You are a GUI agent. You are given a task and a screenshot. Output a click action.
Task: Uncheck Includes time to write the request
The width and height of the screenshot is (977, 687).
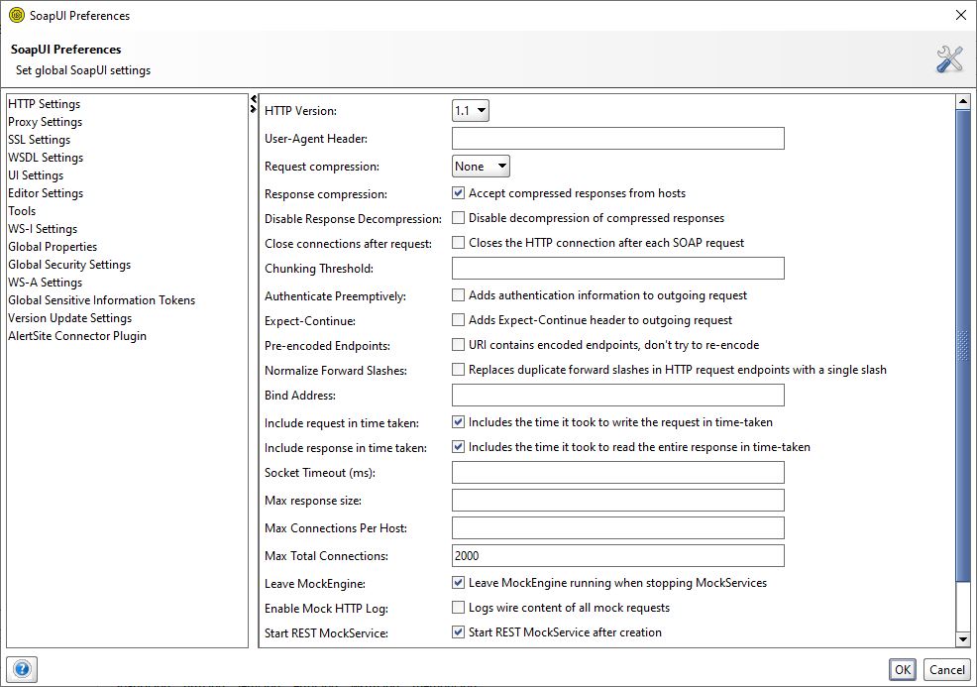[x=458, y=422]
